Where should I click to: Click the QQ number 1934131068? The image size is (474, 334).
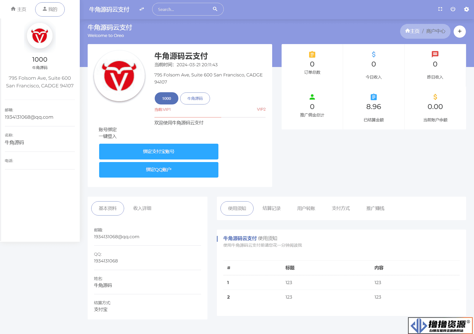tap(106, 261)
